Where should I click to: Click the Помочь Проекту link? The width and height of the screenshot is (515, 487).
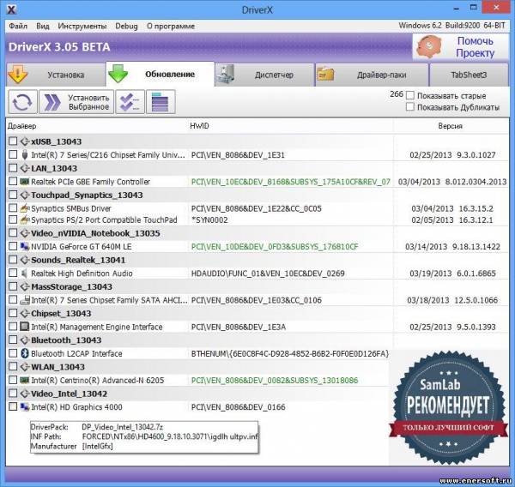point(475,47)
